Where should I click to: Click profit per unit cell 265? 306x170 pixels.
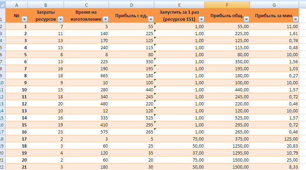131,132
